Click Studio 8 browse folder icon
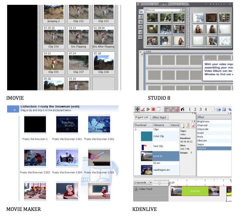The height and width of the screenshot is (216, 244). [x=184, y=10]
